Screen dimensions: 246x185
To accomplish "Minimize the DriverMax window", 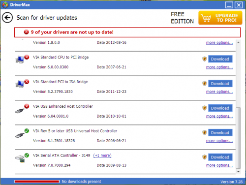I will coord(229,5).
